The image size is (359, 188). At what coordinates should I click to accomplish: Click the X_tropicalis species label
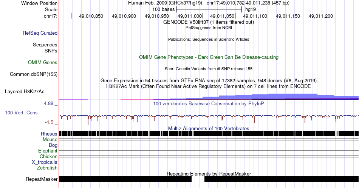(x=45, y=162)
